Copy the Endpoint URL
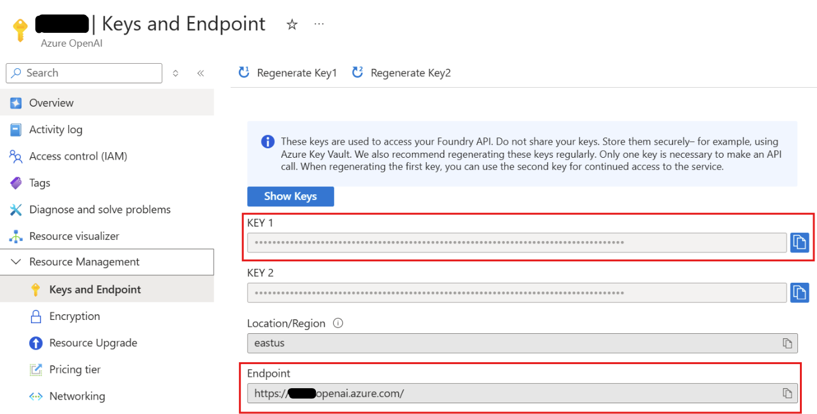Viewport: 817px width, 414px height. pyautogui.click(x=787, y=394)
